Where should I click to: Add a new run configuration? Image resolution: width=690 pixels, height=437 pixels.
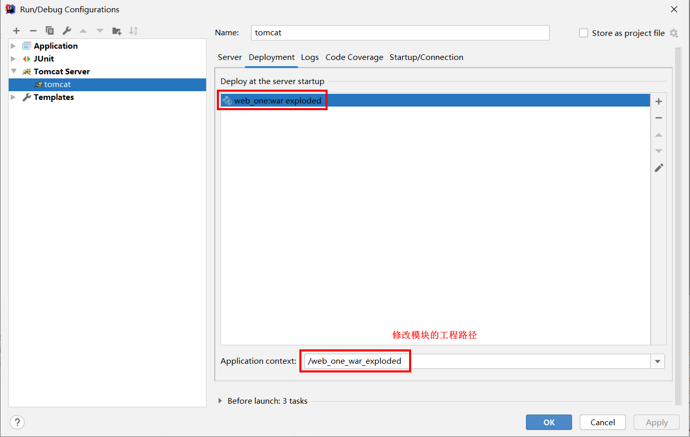pyautogui.click(x=16, y=31)
